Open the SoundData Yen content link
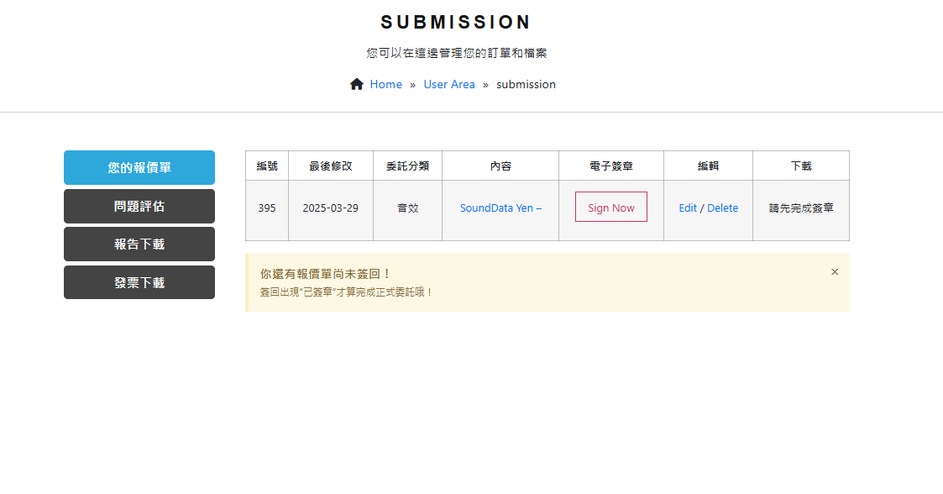The width and height of the screenshot is (943, 494). 500,208
